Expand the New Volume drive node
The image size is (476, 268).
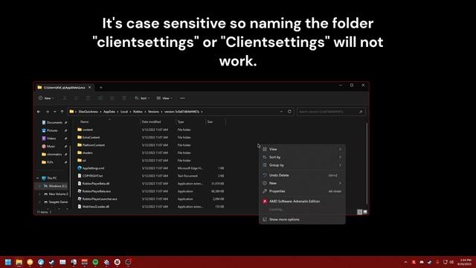point(39,194)
